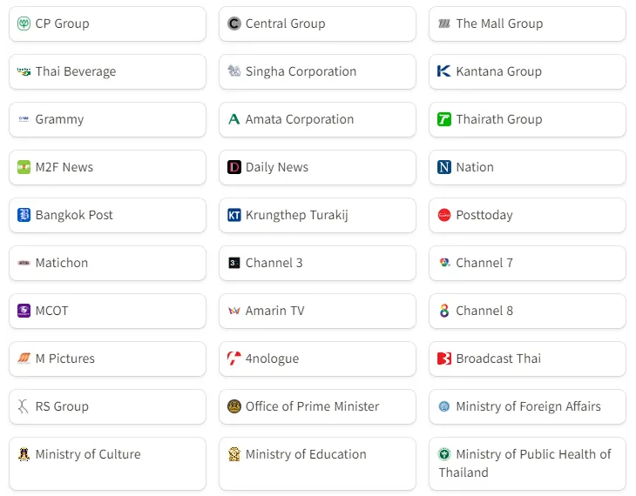Screen dimensions: 636x496
Task: Click the green Thairath Group icon
Action: point(444,119)
